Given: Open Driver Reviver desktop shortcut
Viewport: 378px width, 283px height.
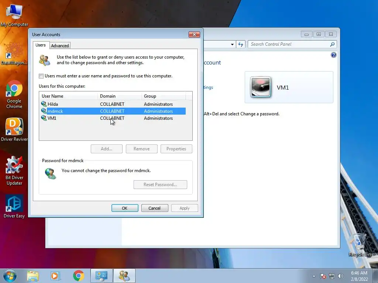Looking at the screenshot, I should [14, 129].
